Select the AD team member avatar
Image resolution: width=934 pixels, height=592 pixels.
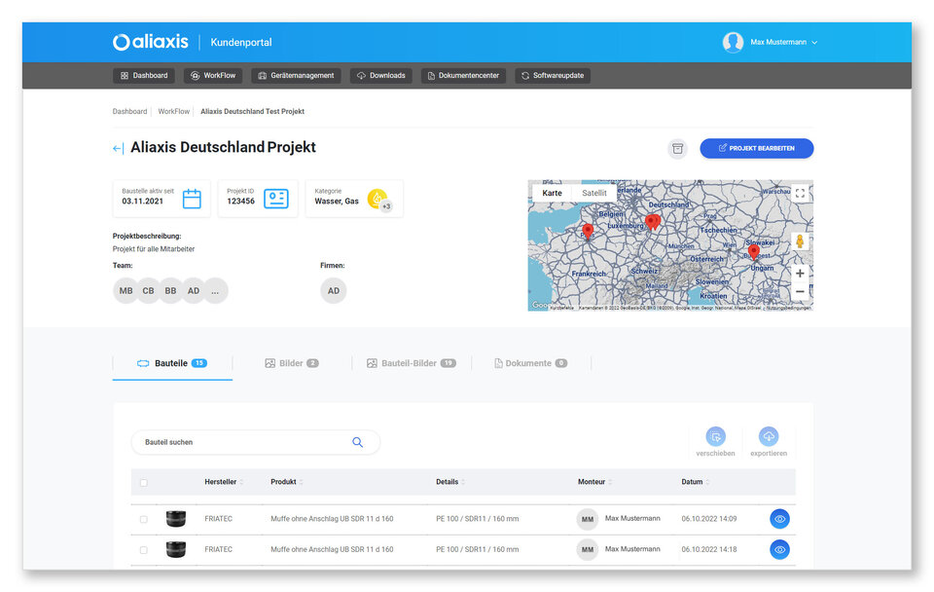tap(194, 291)
